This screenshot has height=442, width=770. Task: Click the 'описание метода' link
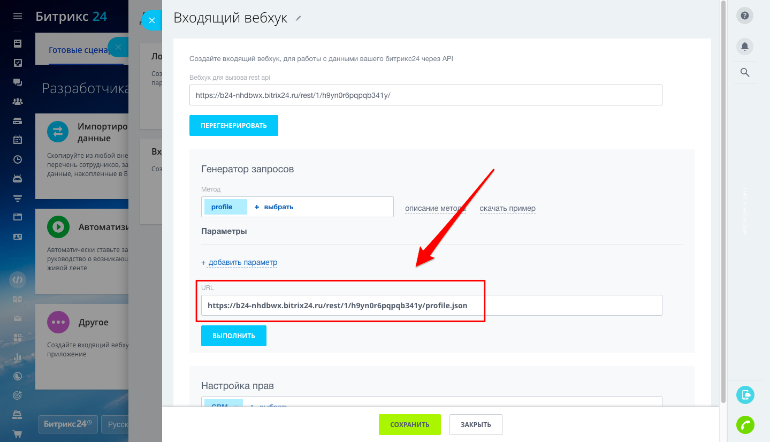(x=435, y=208)
